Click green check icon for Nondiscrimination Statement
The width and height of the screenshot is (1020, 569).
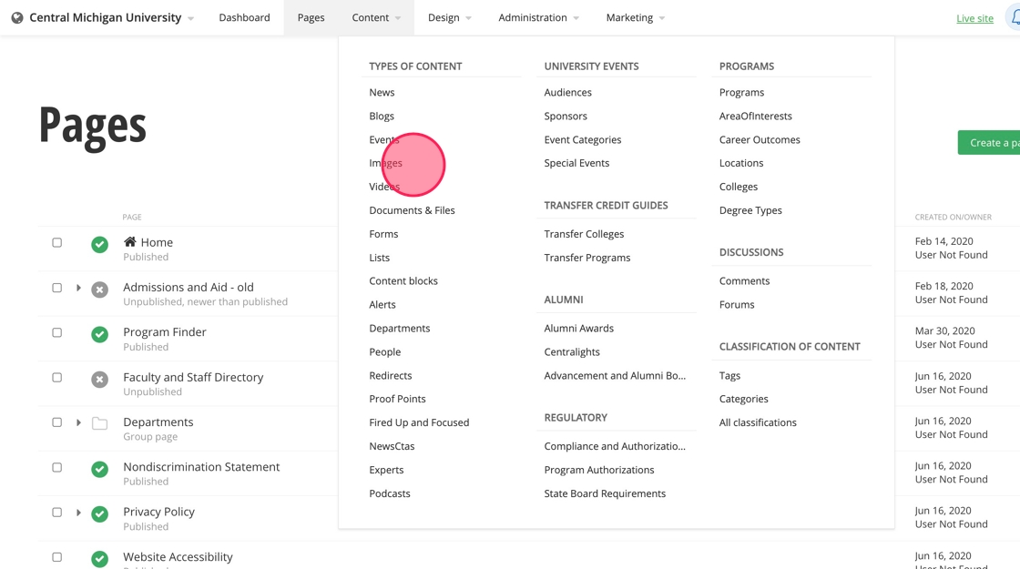click(x=100, y=469)
